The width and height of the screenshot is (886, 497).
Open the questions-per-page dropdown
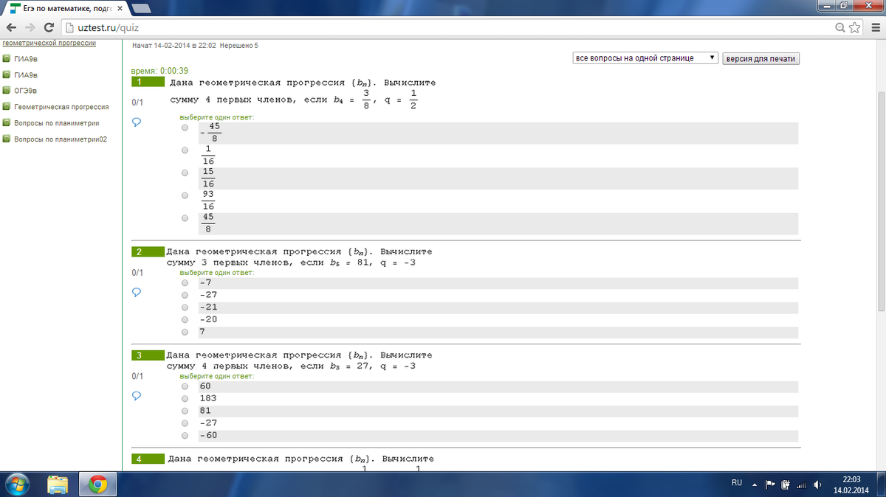tap(645, 58)
